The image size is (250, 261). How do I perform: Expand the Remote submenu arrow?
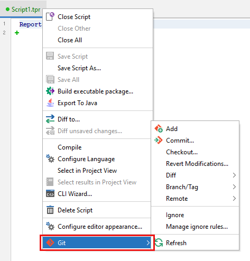coord(234,199)
